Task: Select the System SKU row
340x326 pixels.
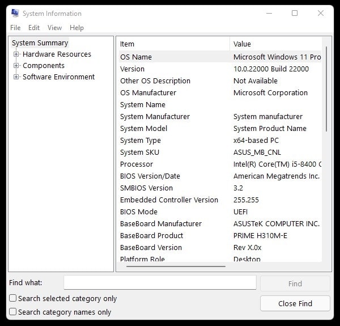Action: (x=220, y=153)
